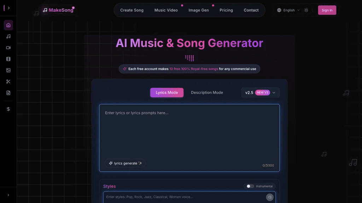
Task: Open the Pricing page
Action: [x=226, y=10]
